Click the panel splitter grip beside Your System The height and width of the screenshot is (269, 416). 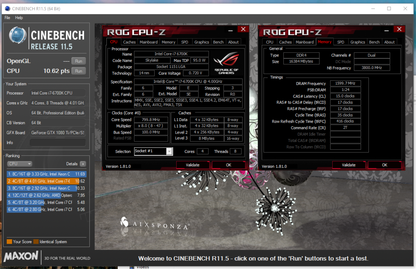(92, 143)
